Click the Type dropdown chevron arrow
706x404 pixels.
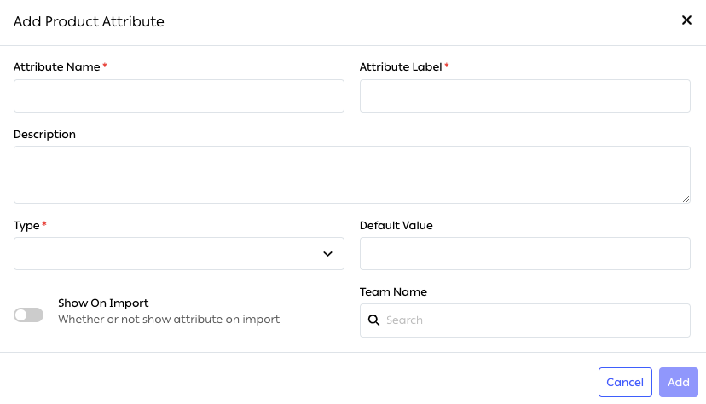327,254
